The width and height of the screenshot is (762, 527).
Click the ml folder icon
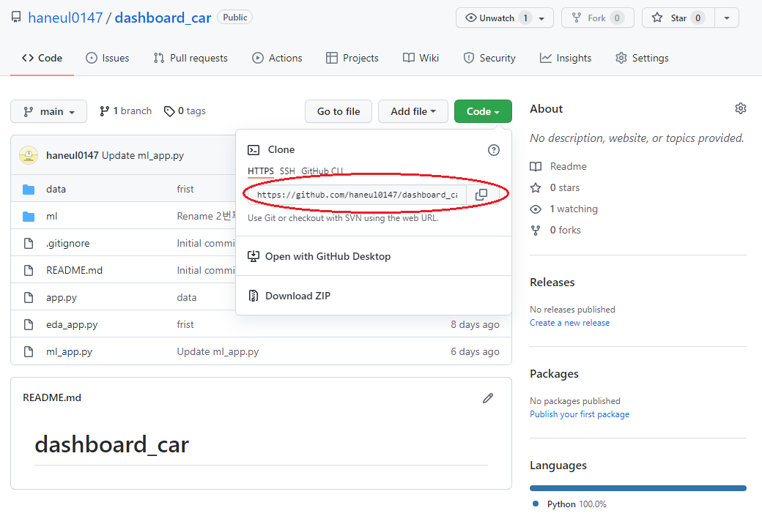click(29, 217)
